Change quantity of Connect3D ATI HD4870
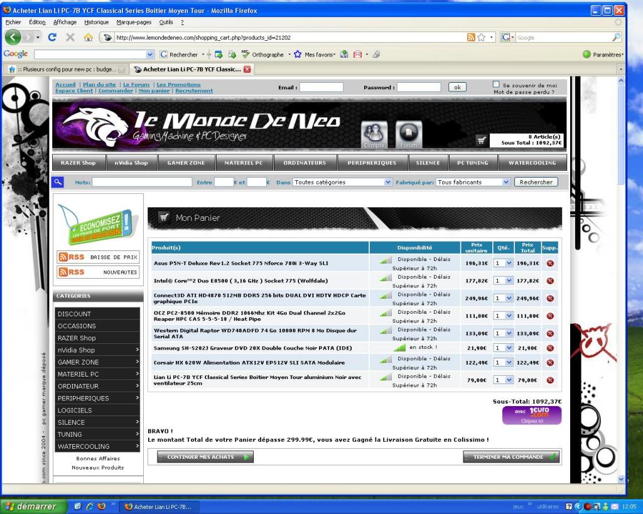 point(504,298)
